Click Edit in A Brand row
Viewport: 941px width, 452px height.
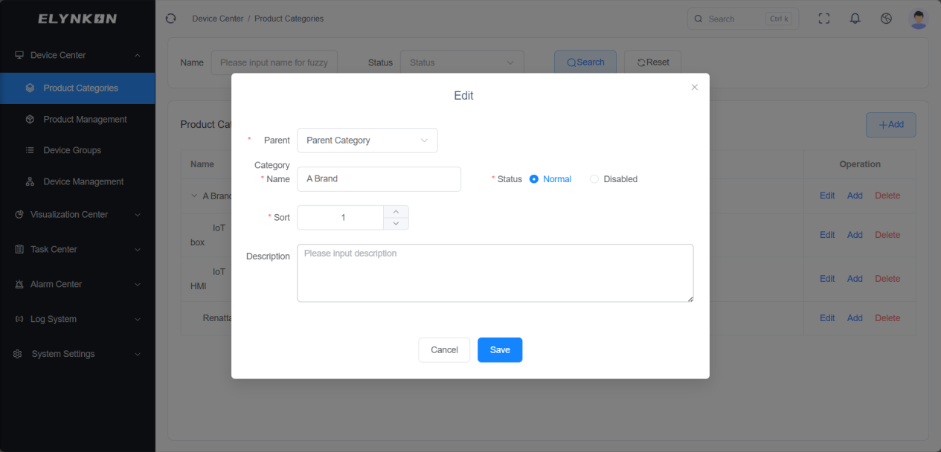[827, 196]
